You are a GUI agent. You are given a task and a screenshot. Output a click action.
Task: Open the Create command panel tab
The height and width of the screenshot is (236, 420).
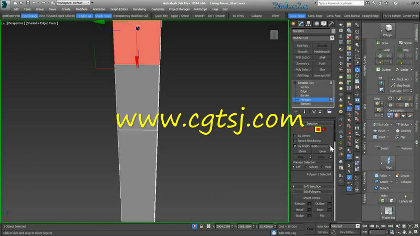pyautogui.click(x=293, y=24)
